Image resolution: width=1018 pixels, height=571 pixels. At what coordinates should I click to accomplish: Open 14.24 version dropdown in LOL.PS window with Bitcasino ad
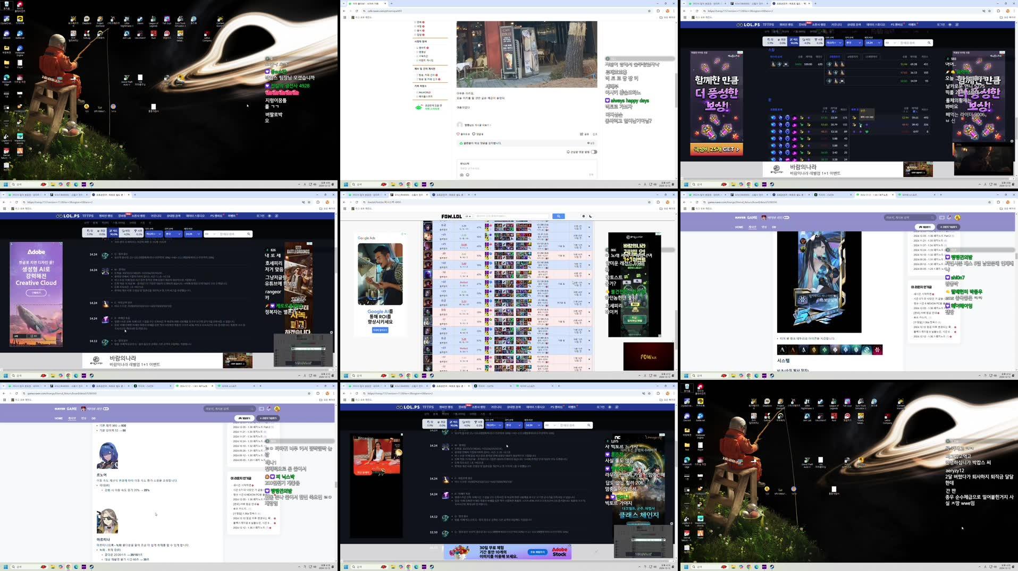[532, 425]
